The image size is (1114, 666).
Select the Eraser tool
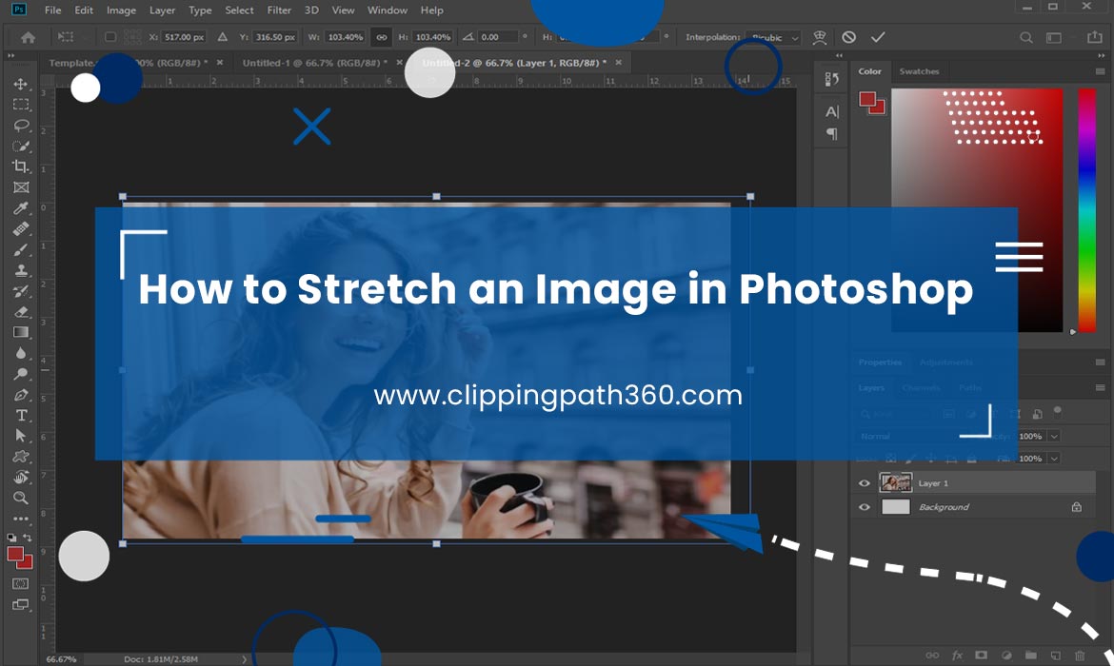[21, 312]
